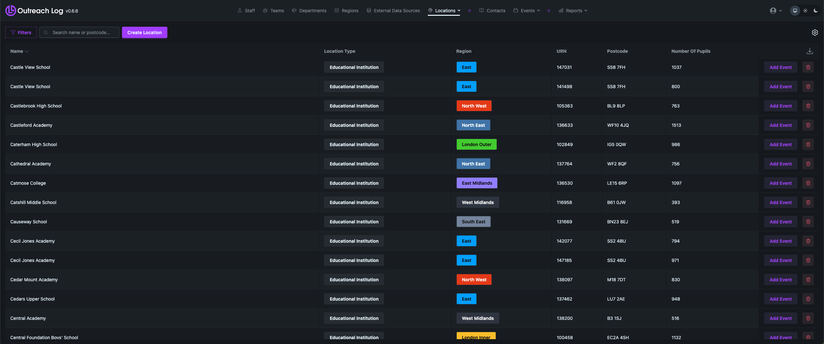Click the Outreach Log logo icon

[x=10, y=11]
